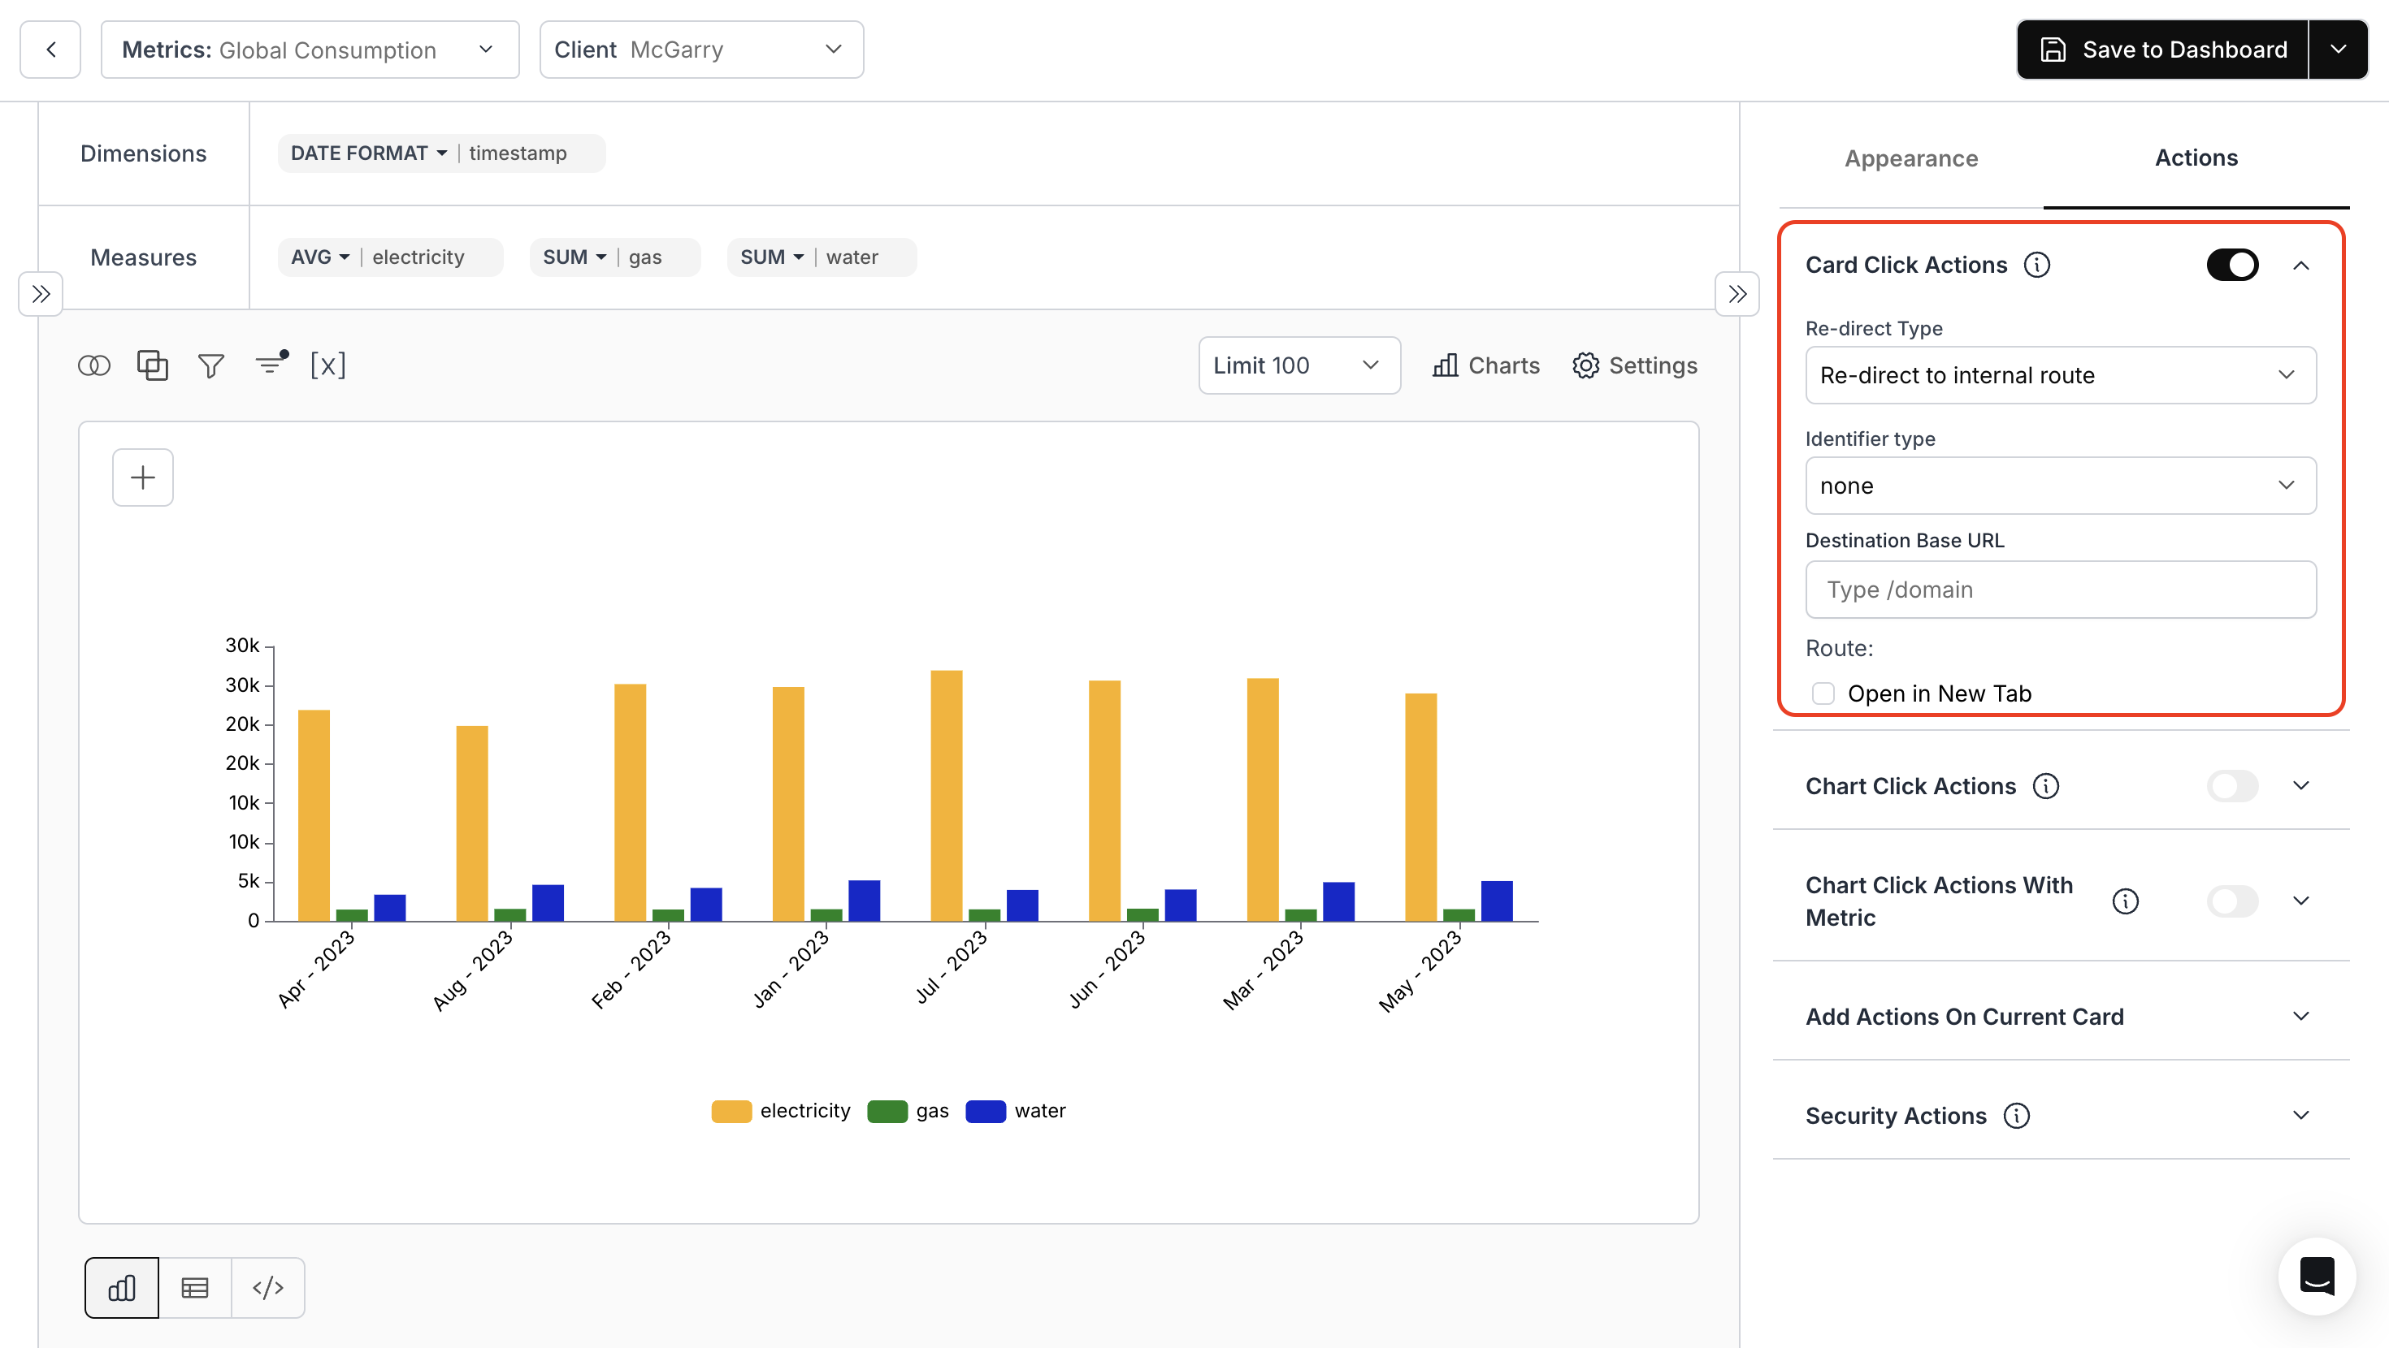Click the Destination Base URL input field
2389x1348 pixels.
tap(2061, 590)
